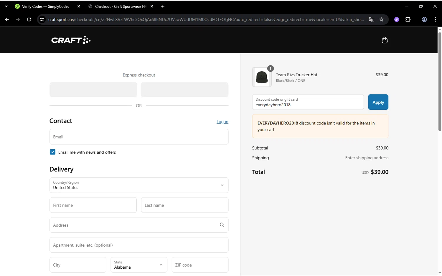This screenshot has height=276, width=442.
Task: Click the first express checkout button
Action: point(93,89)
